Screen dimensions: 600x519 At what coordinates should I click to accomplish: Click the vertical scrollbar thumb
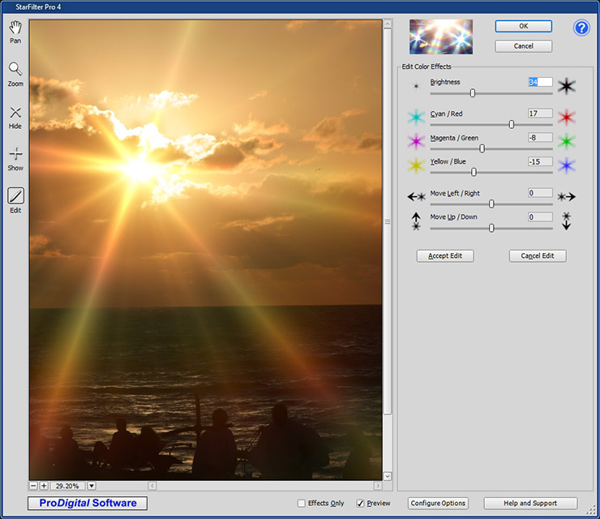point(388,221)
